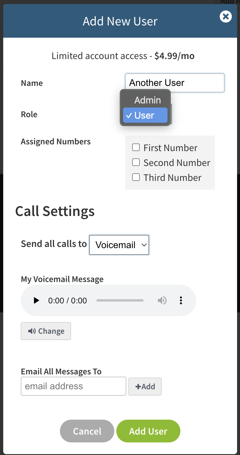
Task: Play the voicemail message audio
Action: pyautogui.click(x=37, y=300)
